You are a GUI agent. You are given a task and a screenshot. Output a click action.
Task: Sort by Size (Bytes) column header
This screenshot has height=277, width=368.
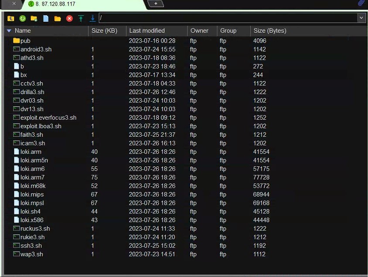(x=270, y=31)
